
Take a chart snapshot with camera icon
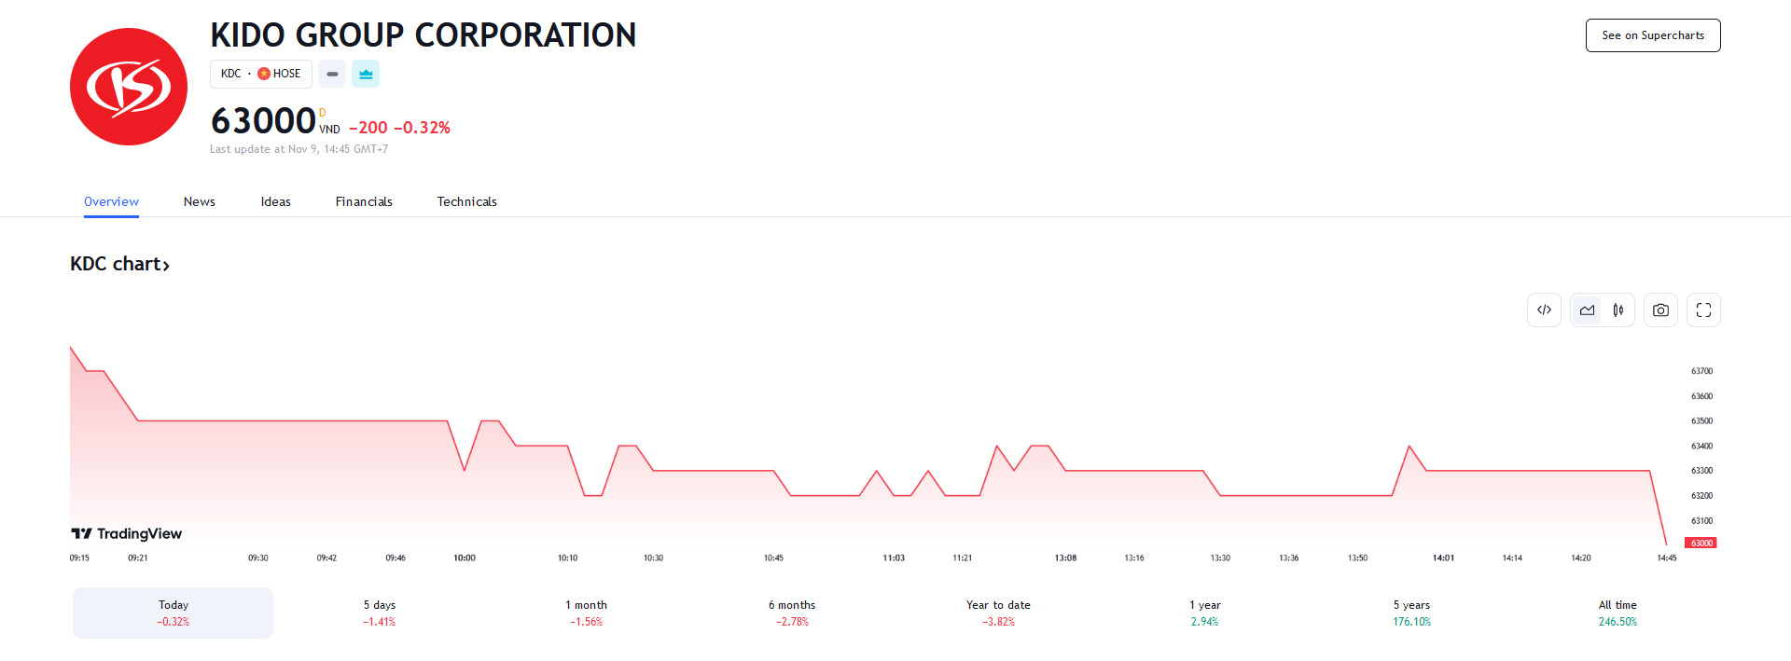point(1660,310)
